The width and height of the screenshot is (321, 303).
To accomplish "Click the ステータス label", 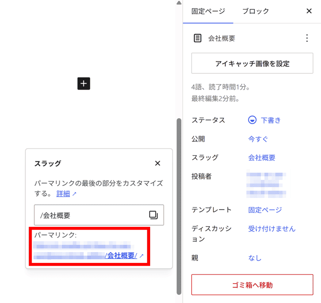I will pos(208,120).
